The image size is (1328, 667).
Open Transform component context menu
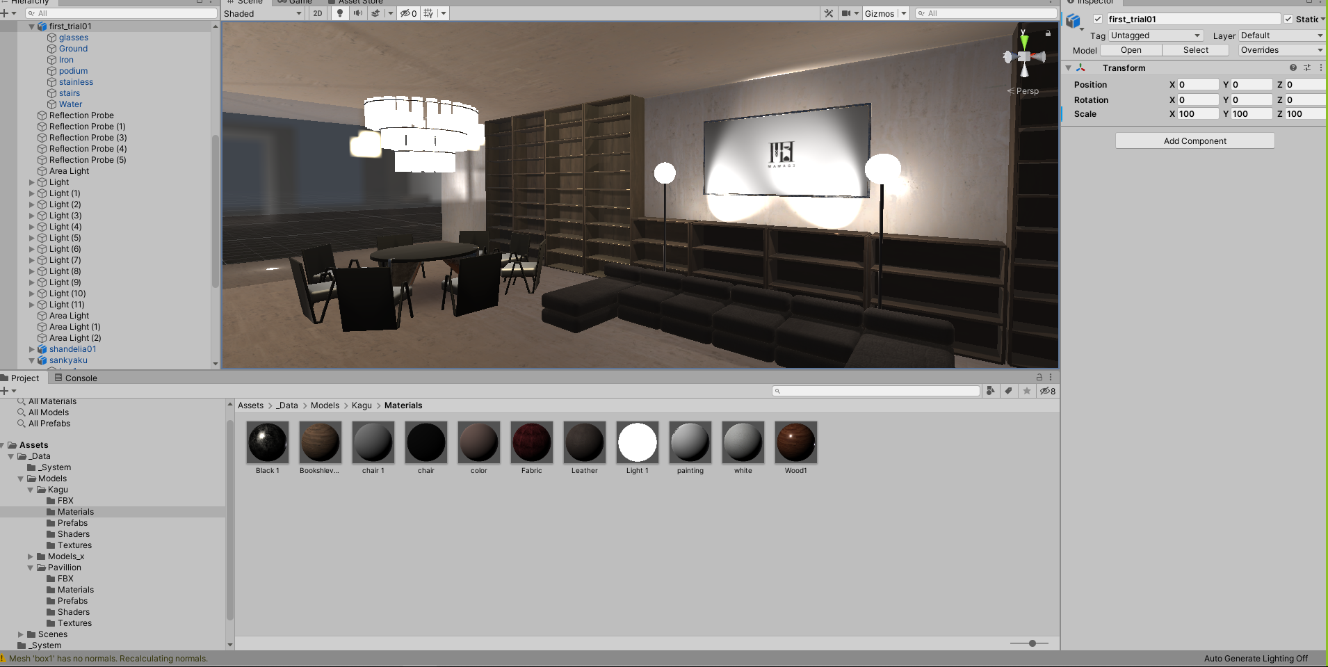click(1321, 67)
